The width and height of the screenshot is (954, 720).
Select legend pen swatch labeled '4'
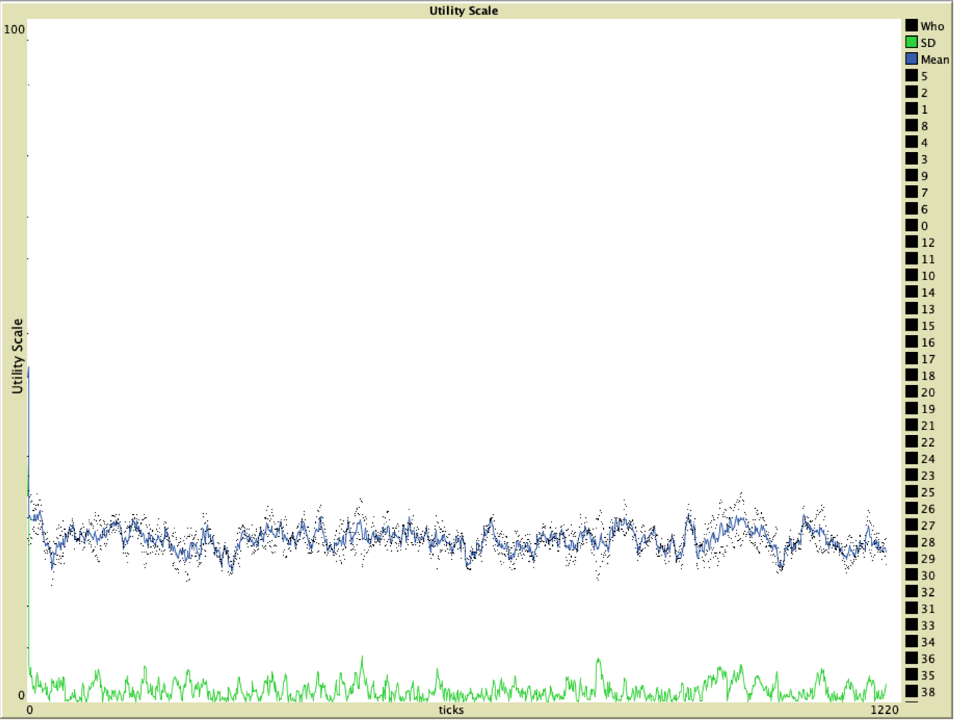(911, 142)
